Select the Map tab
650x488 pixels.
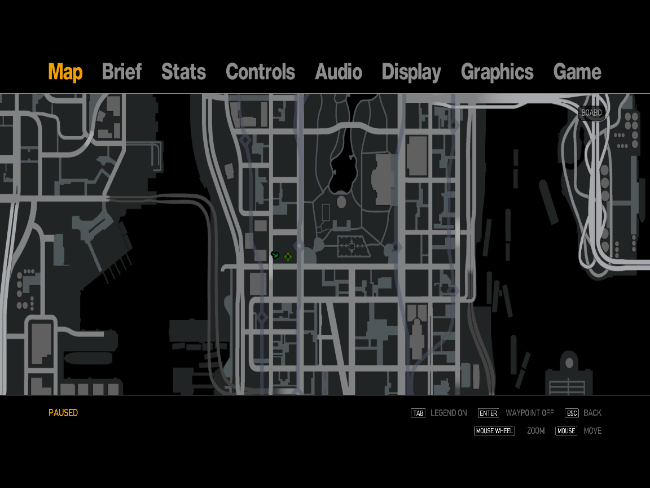point(65,72)
